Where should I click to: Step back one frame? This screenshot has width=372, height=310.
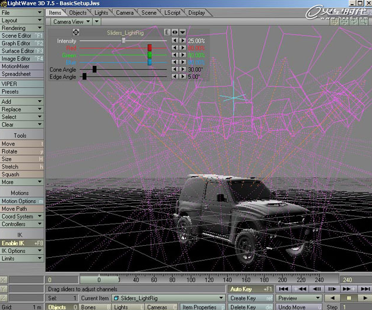click(x=316, y=289)
